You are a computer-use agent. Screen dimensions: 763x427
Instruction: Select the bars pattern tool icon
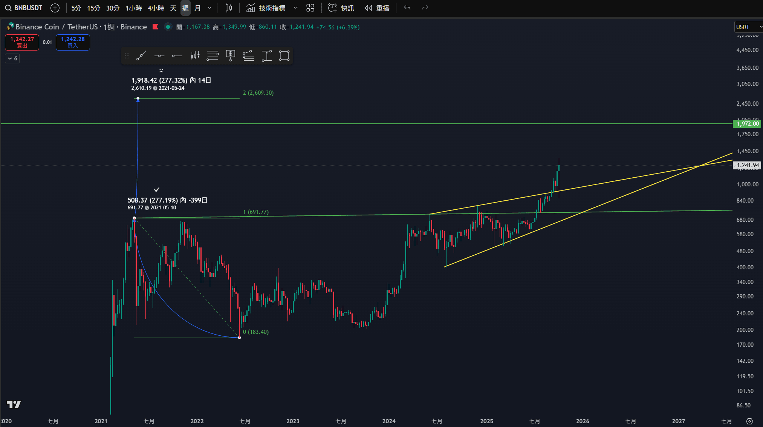pyautogui.click(x=195, y=56)
